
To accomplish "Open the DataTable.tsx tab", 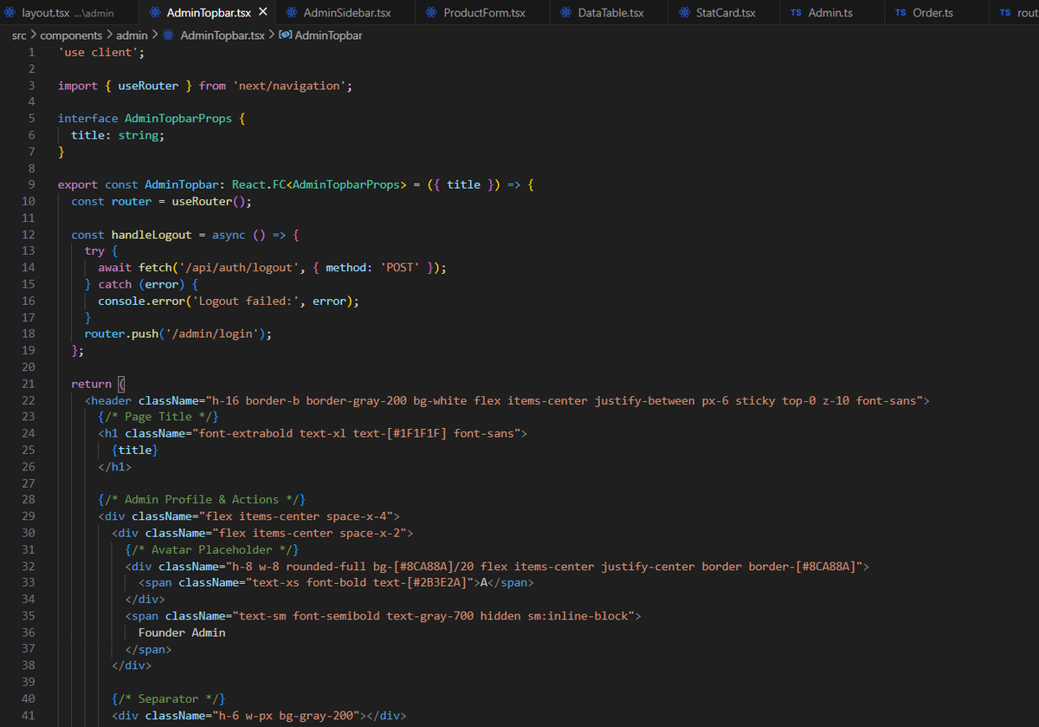I will tap(610, 13).
